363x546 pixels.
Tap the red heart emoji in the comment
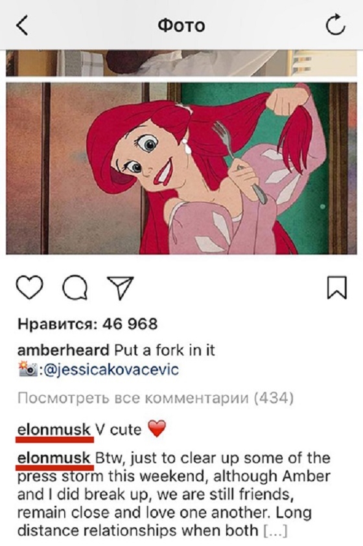click(x=157, y=428)
